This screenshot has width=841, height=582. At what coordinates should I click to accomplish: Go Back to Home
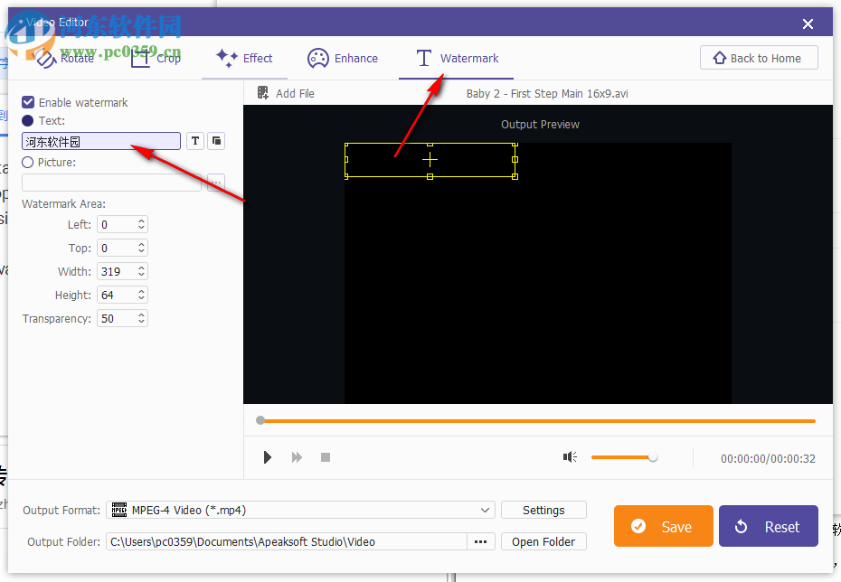[x=759, y=57]
